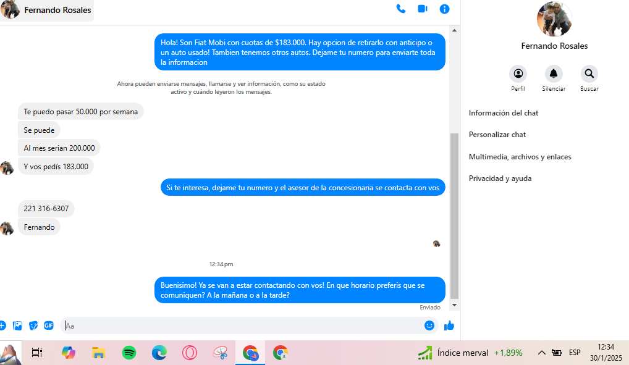The image size is (629, 365).
Task: Open Spotify from the taskbar
Action: click(129, 353)
